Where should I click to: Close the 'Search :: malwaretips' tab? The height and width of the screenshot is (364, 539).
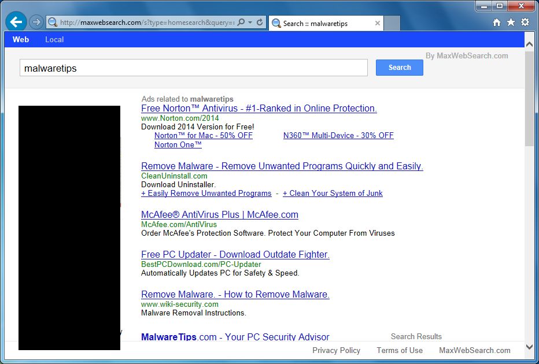coord(378,23)
